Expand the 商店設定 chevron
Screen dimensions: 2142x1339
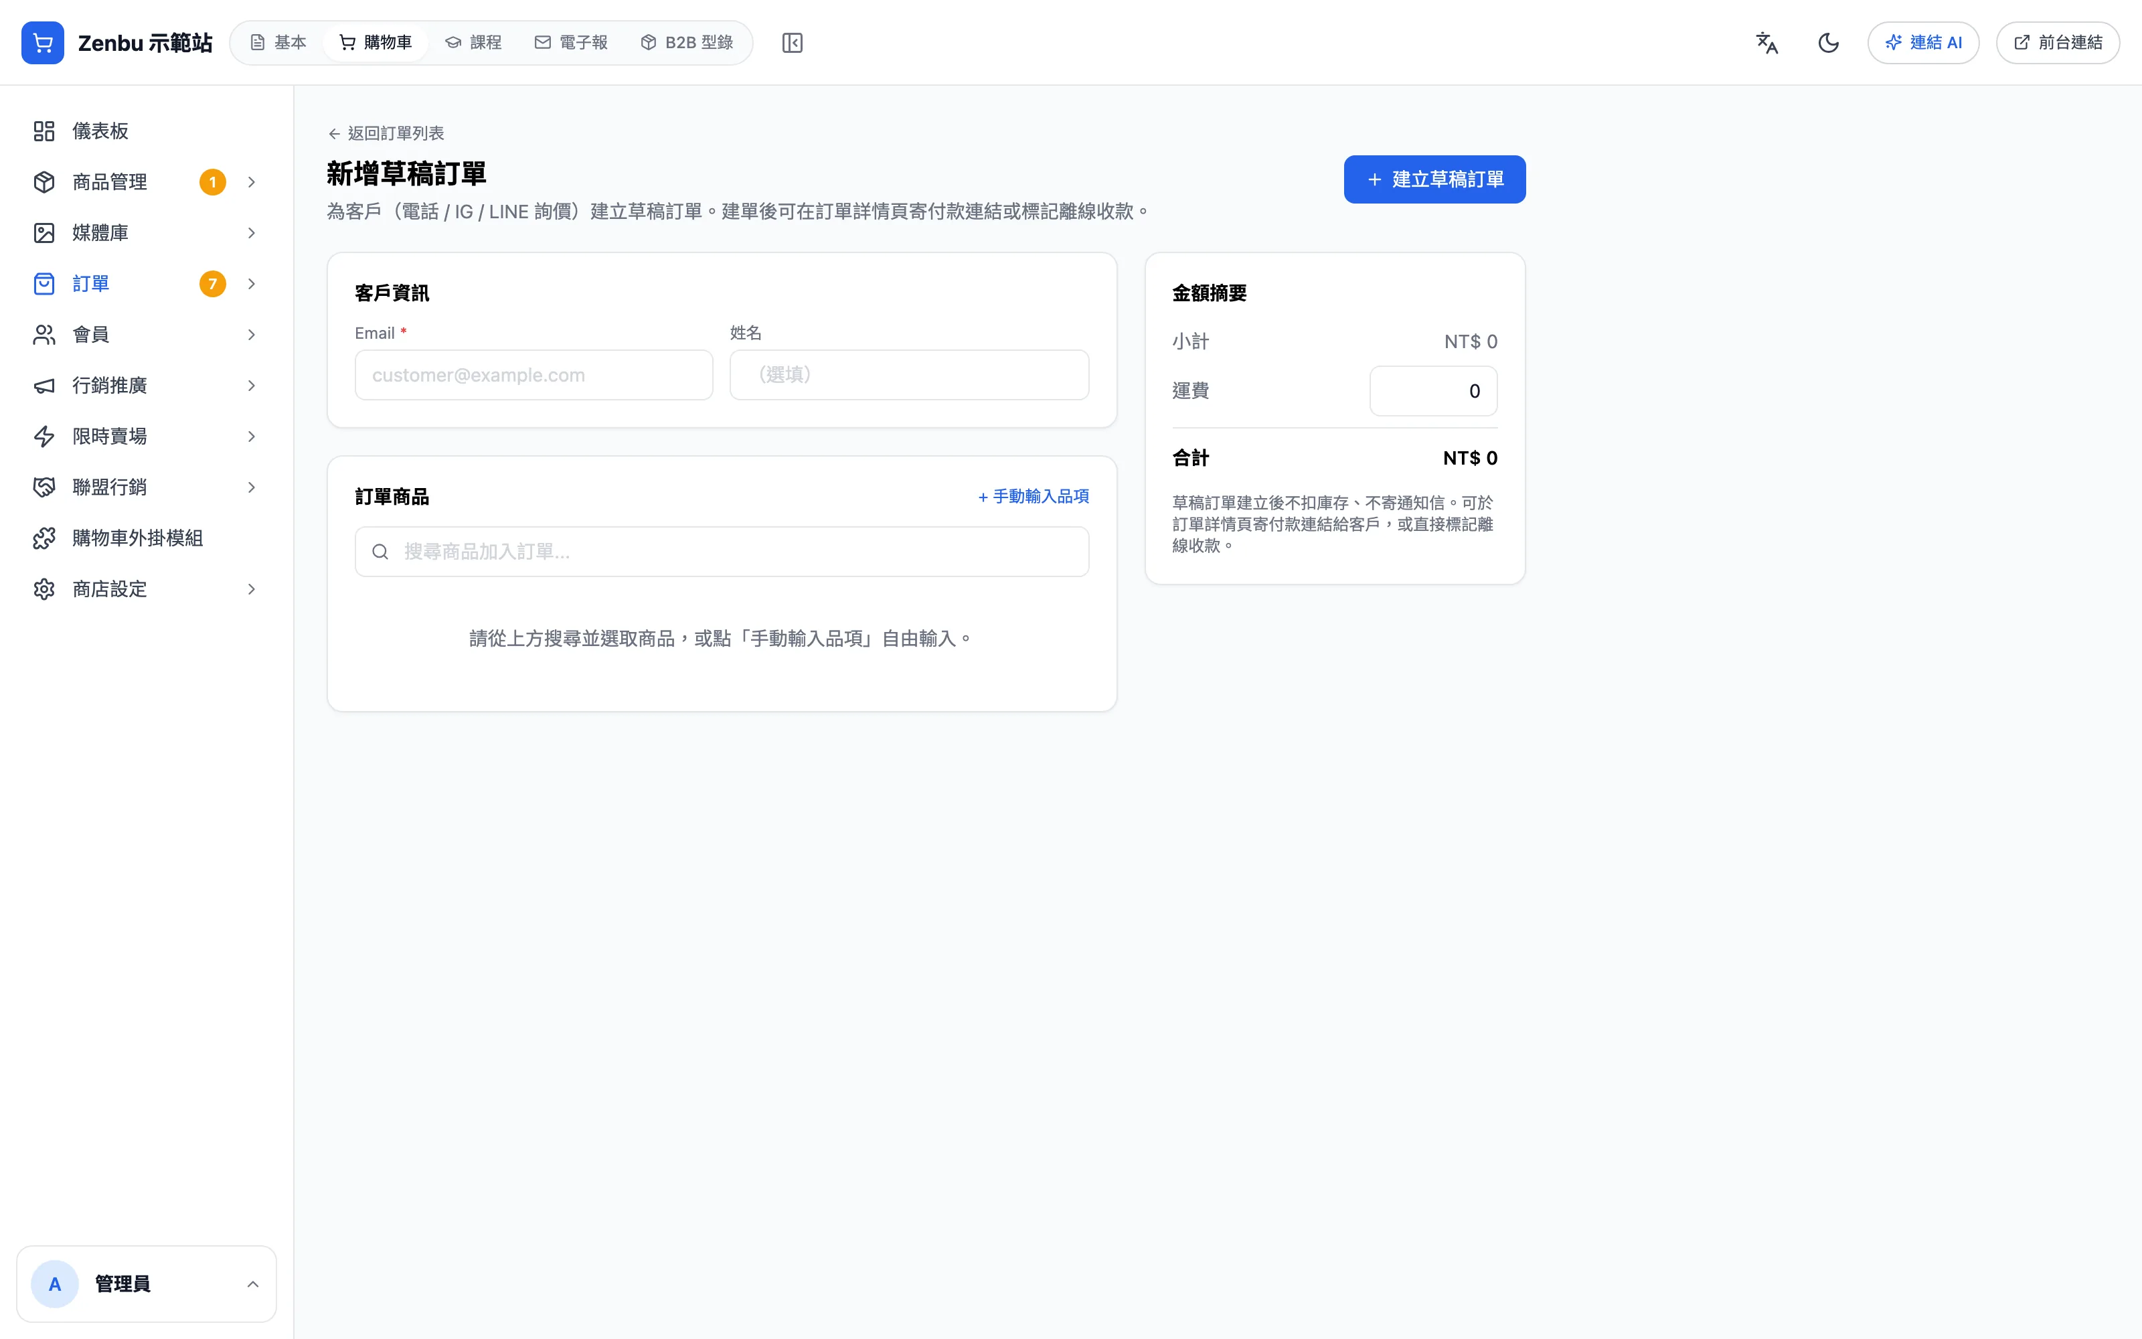(x=252, y=589)
